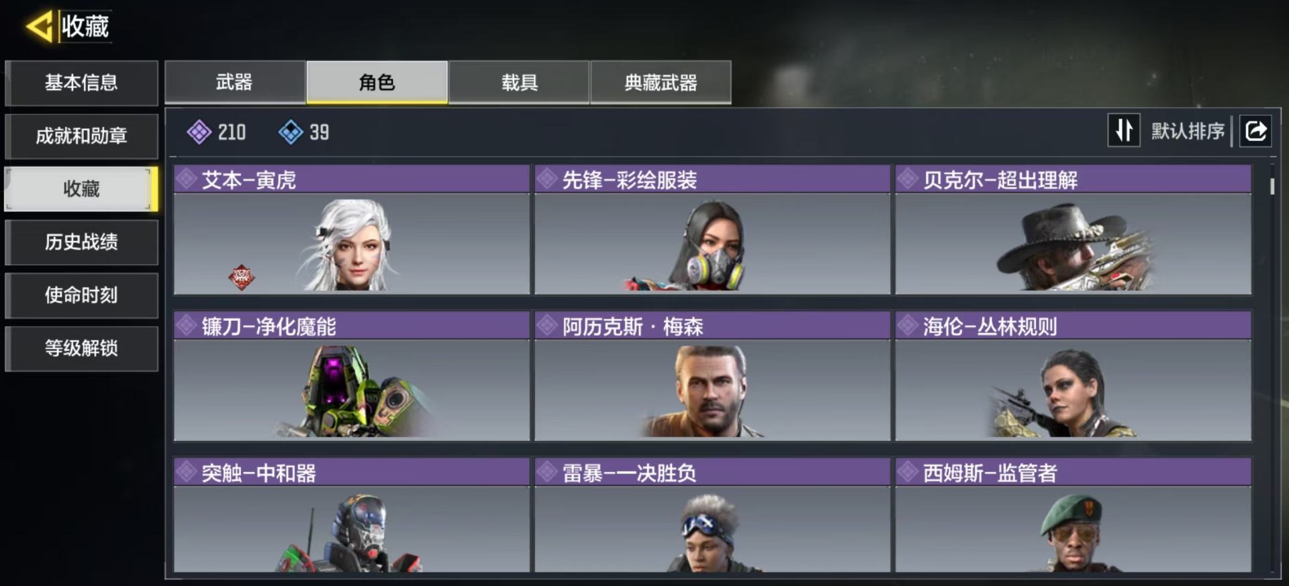
Task: Select the 镰刀-净化魔能 character card
Action: coord(352,376)
